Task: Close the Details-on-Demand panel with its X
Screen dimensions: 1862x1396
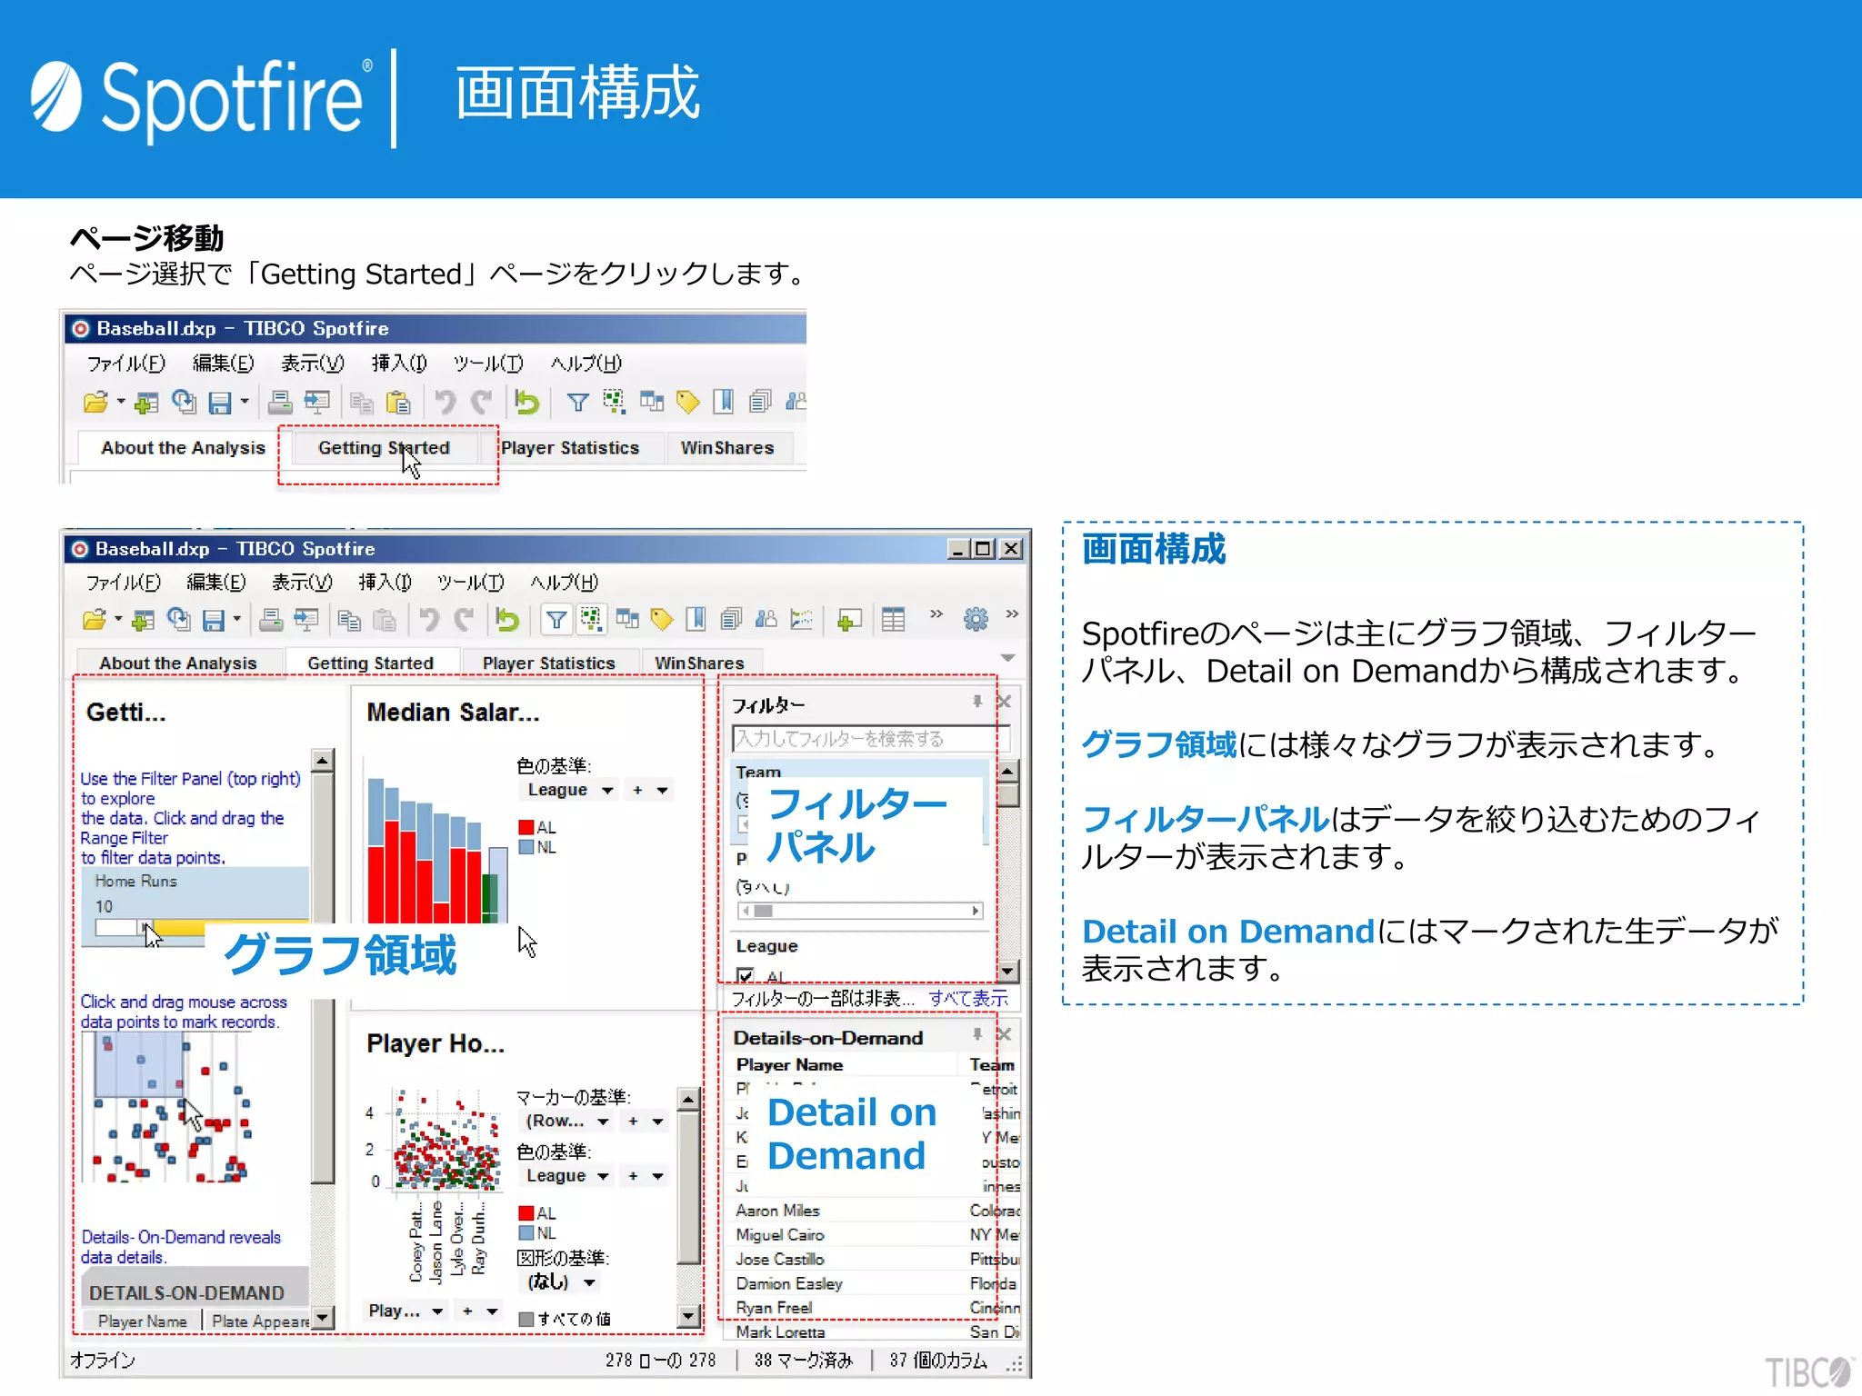Action: click(x=1005, y=1034)
